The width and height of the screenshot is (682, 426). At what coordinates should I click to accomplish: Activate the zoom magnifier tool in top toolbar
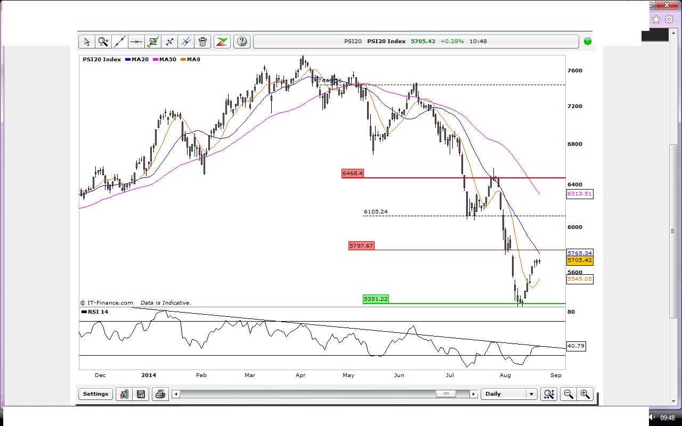tap(103, 42)
